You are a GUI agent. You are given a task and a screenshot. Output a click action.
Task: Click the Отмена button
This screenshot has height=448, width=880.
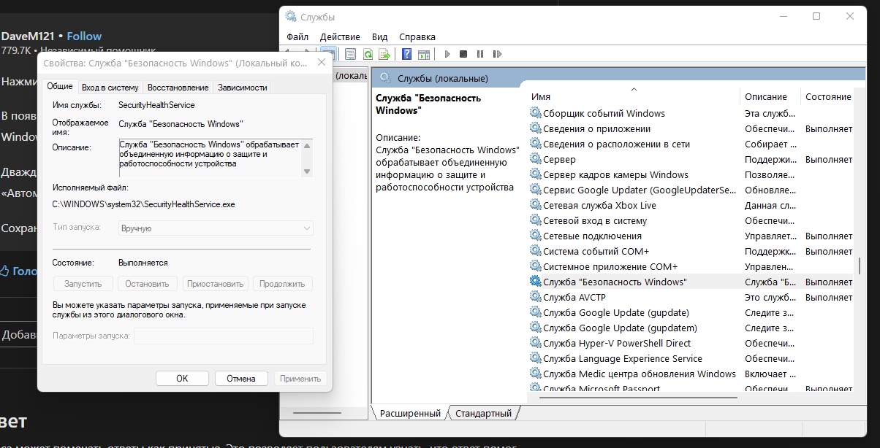coord(241,378)
